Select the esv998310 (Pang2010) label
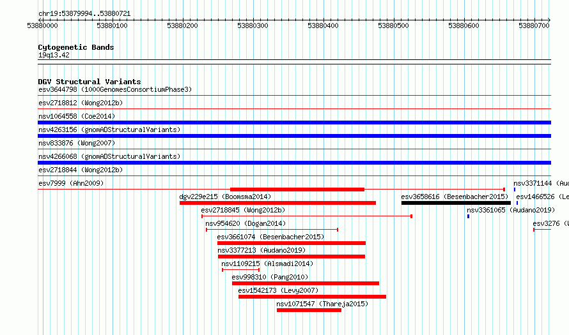The height and width of the screenshot is (335, 569). (x=270, y=277)
